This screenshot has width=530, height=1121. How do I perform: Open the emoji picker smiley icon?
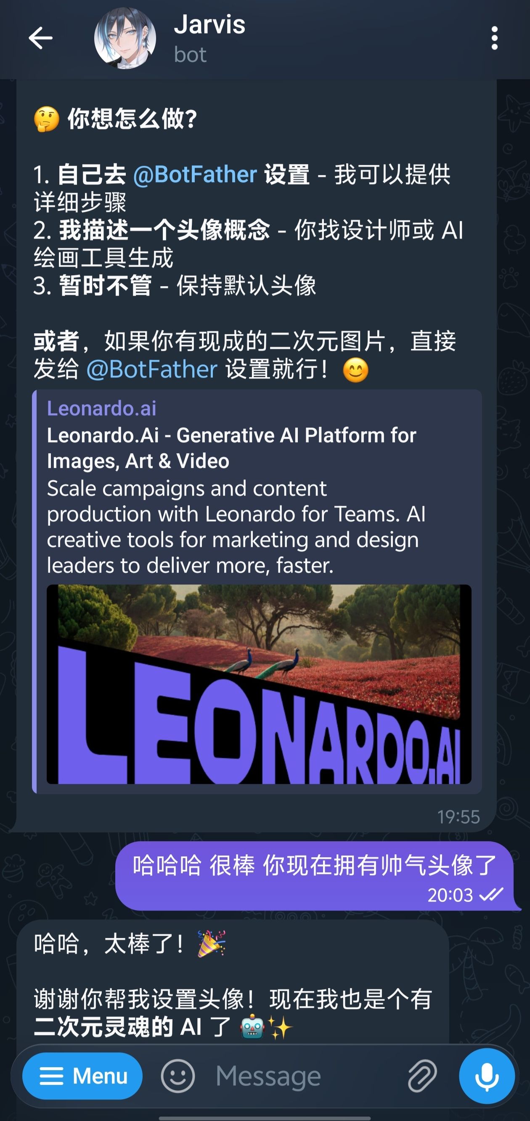[178, 1076]
